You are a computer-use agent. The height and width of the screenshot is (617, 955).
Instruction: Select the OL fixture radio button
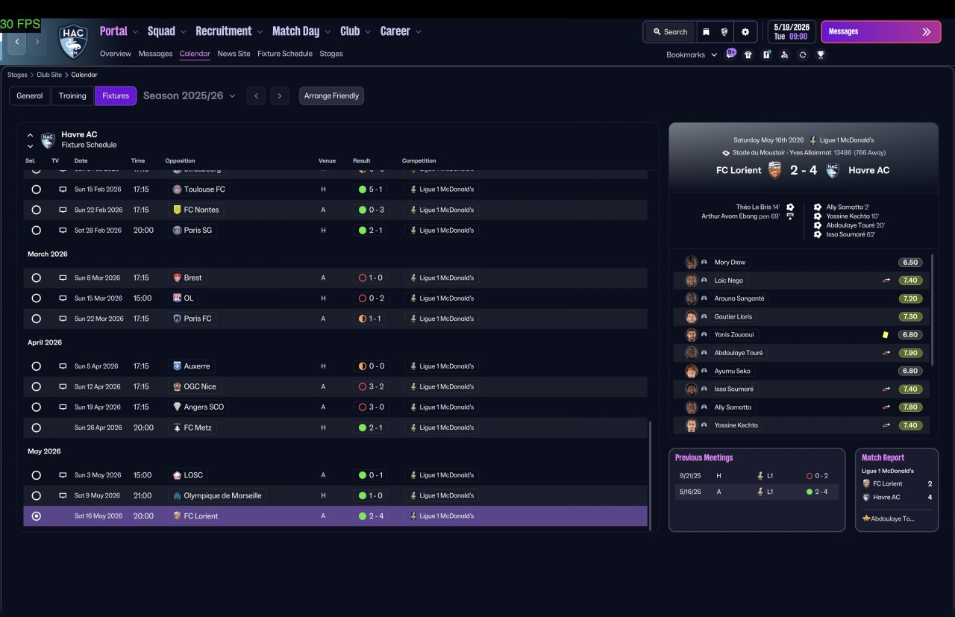36,298
